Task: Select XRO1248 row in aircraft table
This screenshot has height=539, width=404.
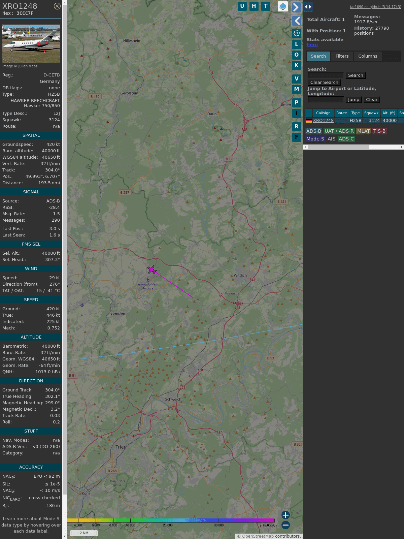Action: click(x=355, y=121)
